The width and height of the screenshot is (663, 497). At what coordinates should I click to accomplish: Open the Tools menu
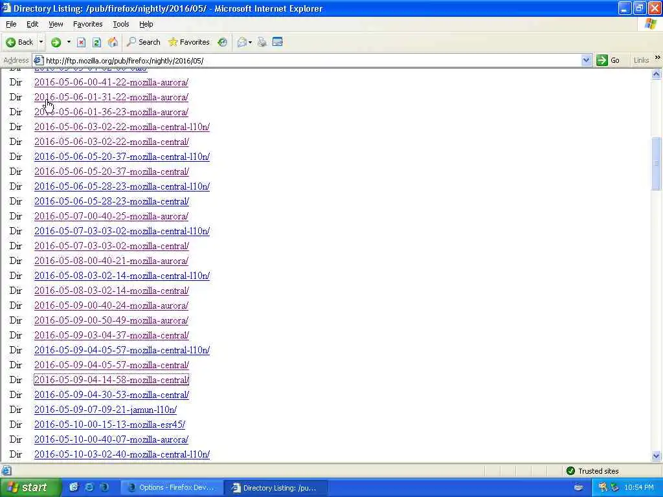121,24
